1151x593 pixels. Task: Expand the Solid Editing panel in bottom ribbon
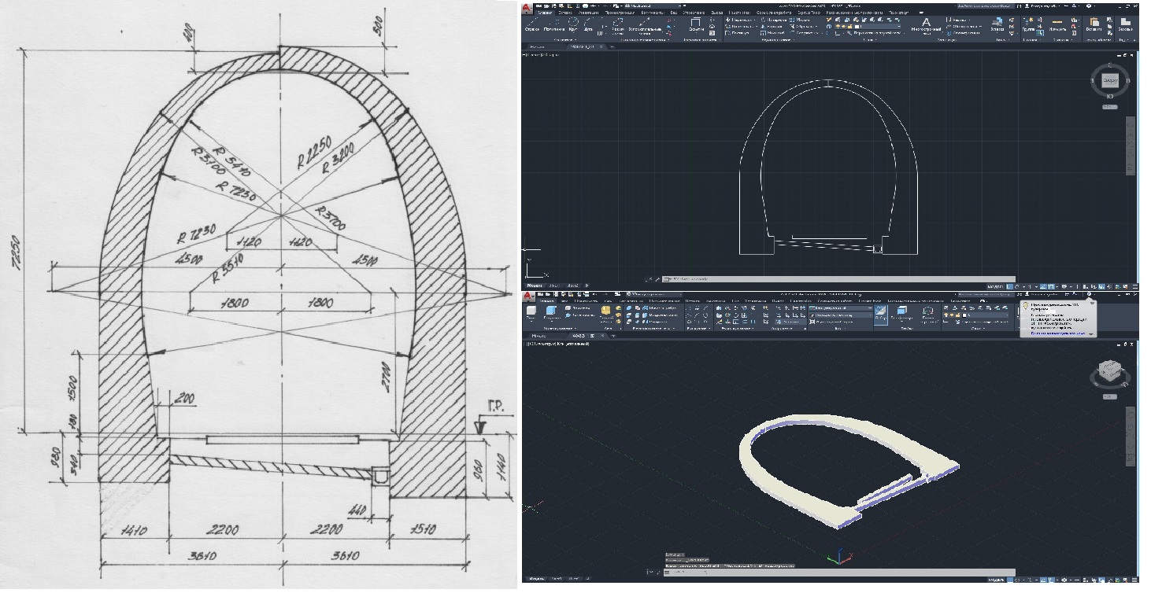pos(654,329)
